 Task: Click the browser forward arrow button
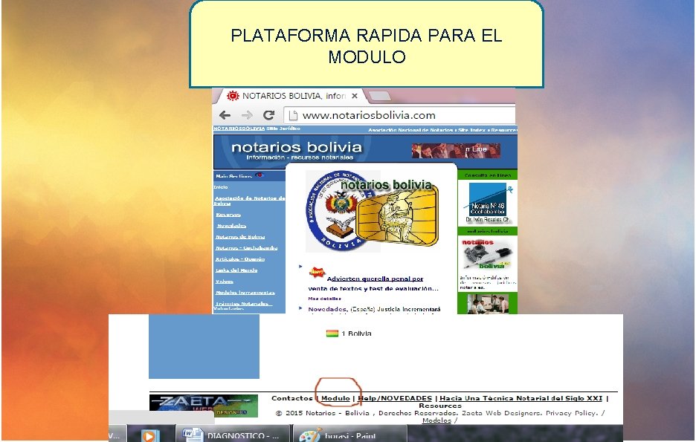247,115
